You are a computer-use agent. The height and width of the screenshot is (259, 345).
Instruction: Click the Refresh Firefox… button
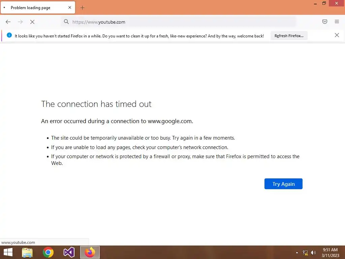(x=289, y=36)
